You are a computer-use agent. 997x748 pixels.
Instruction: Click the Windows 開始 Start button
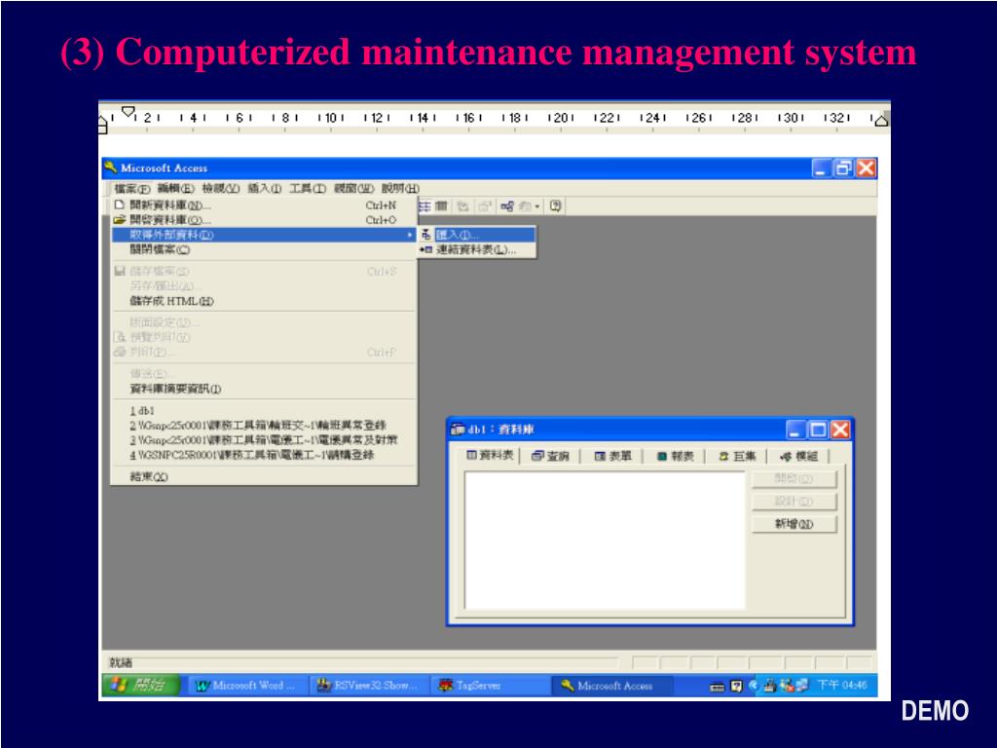[x=141, y=685]
